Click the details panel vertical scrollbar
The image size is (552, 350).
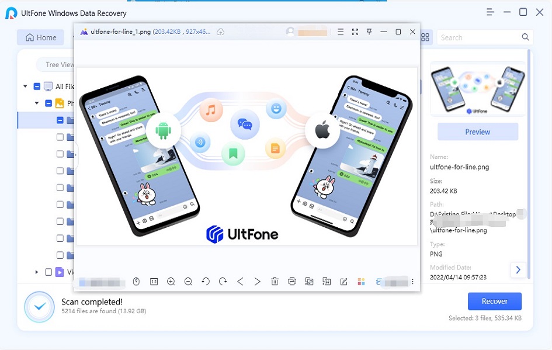click(x=529, y=164)
